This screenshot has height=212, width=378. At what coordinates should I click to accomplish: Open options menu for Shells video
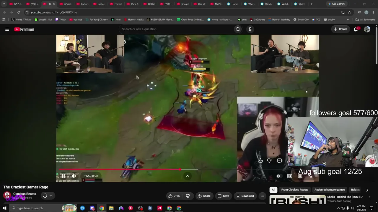pyautogui.click(x=370, y=198)
